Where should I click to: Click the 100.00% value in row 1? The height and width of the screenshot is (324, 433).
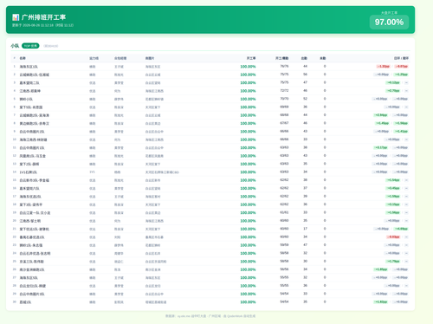pyautogui.click(x=248, y=67)
